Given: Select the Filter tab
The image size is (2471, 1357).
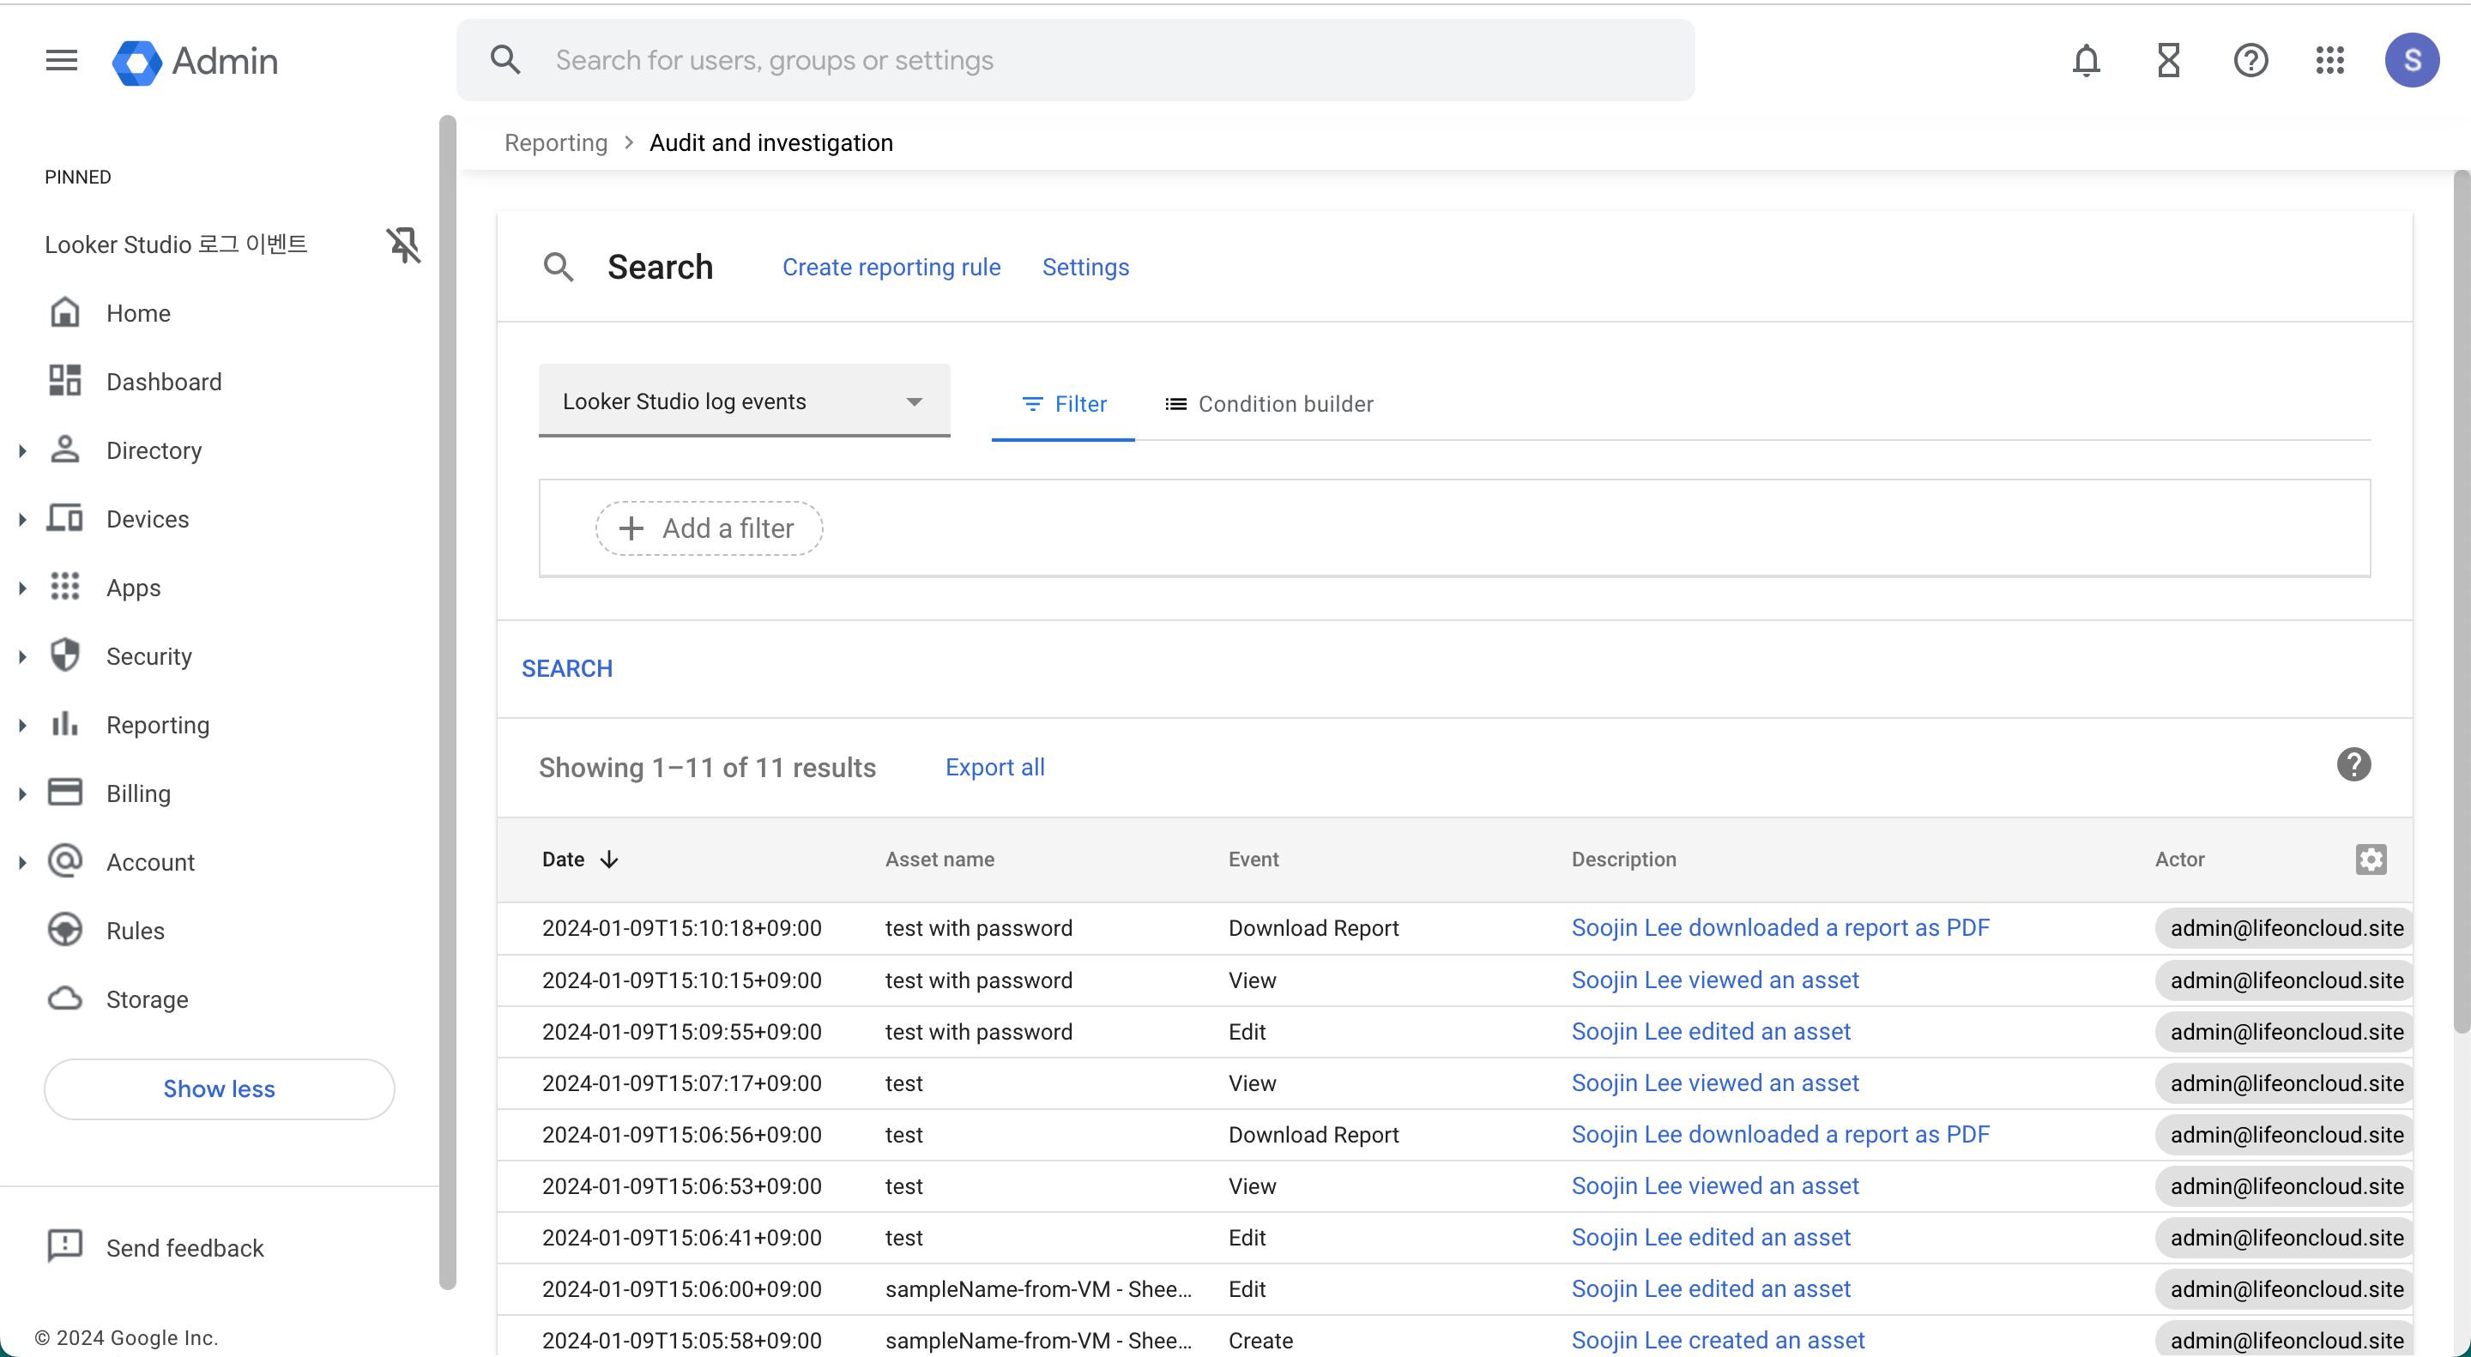Looking at the screenshot, I should point(1064,404).
